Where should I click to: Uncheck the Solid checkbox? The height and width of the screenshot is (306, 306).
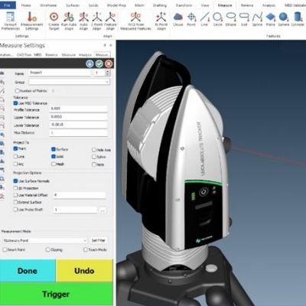(54, 156)
